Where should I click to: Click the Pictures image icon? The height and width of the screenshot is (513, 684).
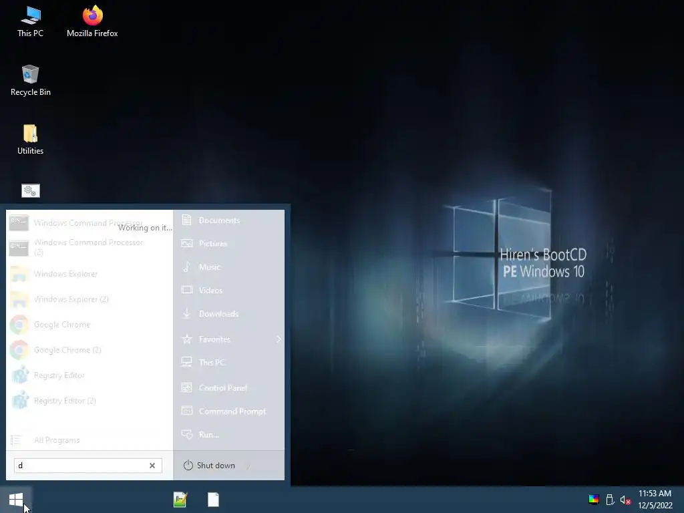coord(187,243)
